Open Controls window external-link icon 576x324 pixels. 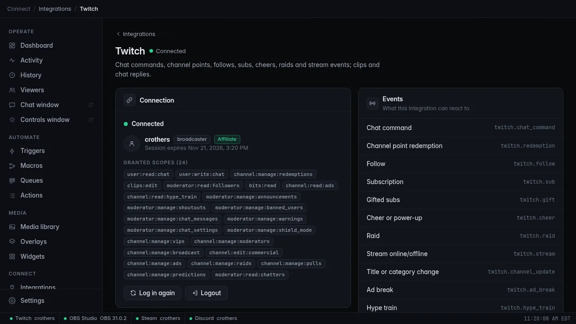coord(91,120)
